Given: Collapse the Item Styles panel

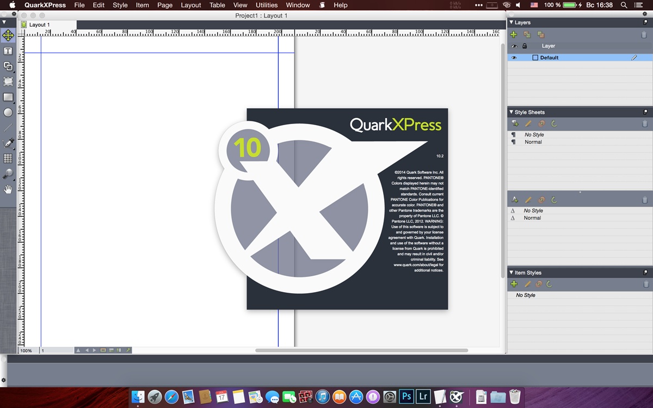Looking at the screenshot, I should pos(511,273).
